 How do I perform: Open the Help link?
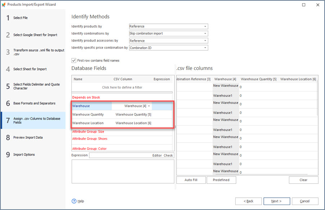[x=81, y=201]
